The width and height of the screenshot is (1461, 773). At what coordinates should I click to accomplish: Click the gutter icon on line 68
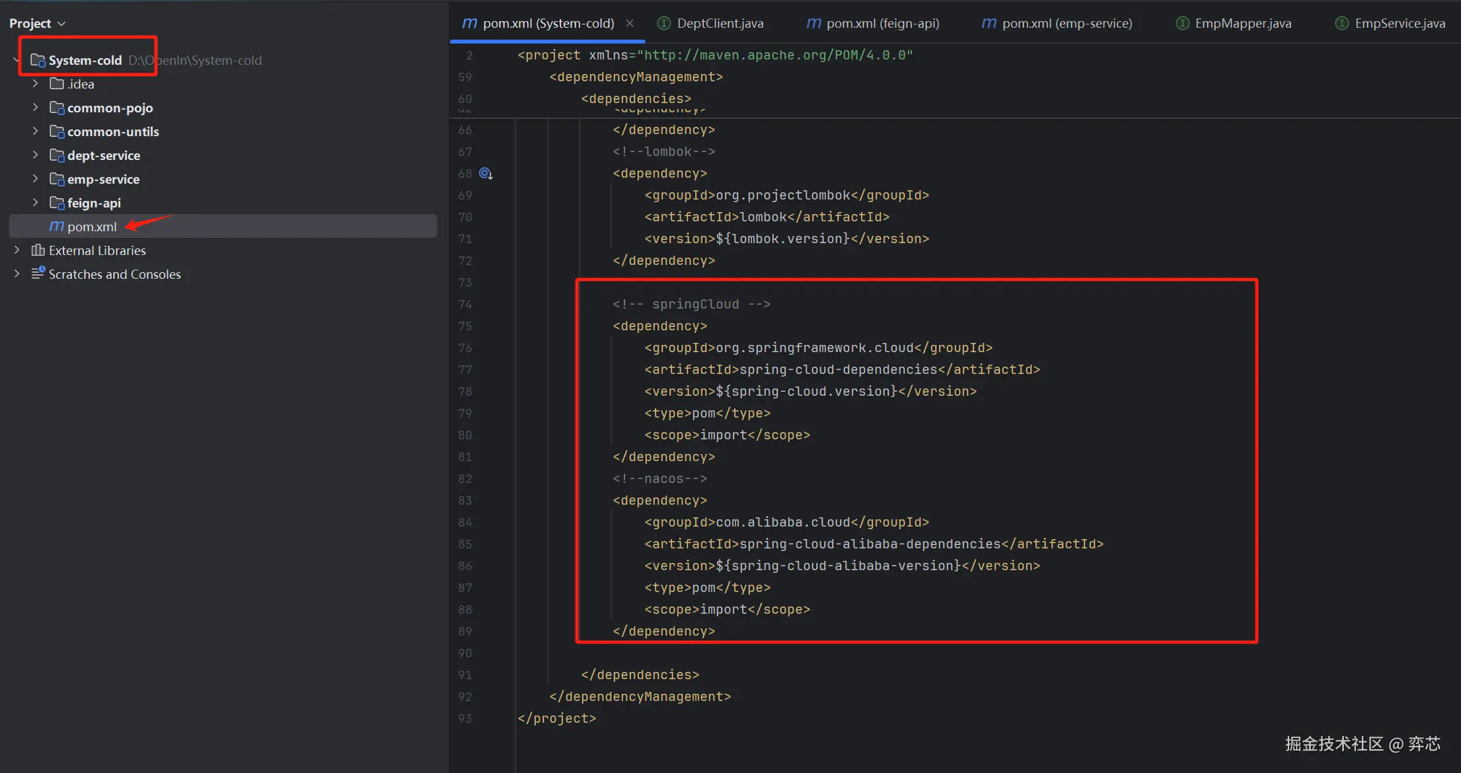click(x=486, y=173)
